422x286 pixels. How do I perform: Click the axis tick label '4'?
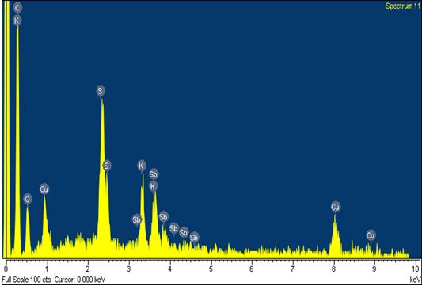click(169, 269)
